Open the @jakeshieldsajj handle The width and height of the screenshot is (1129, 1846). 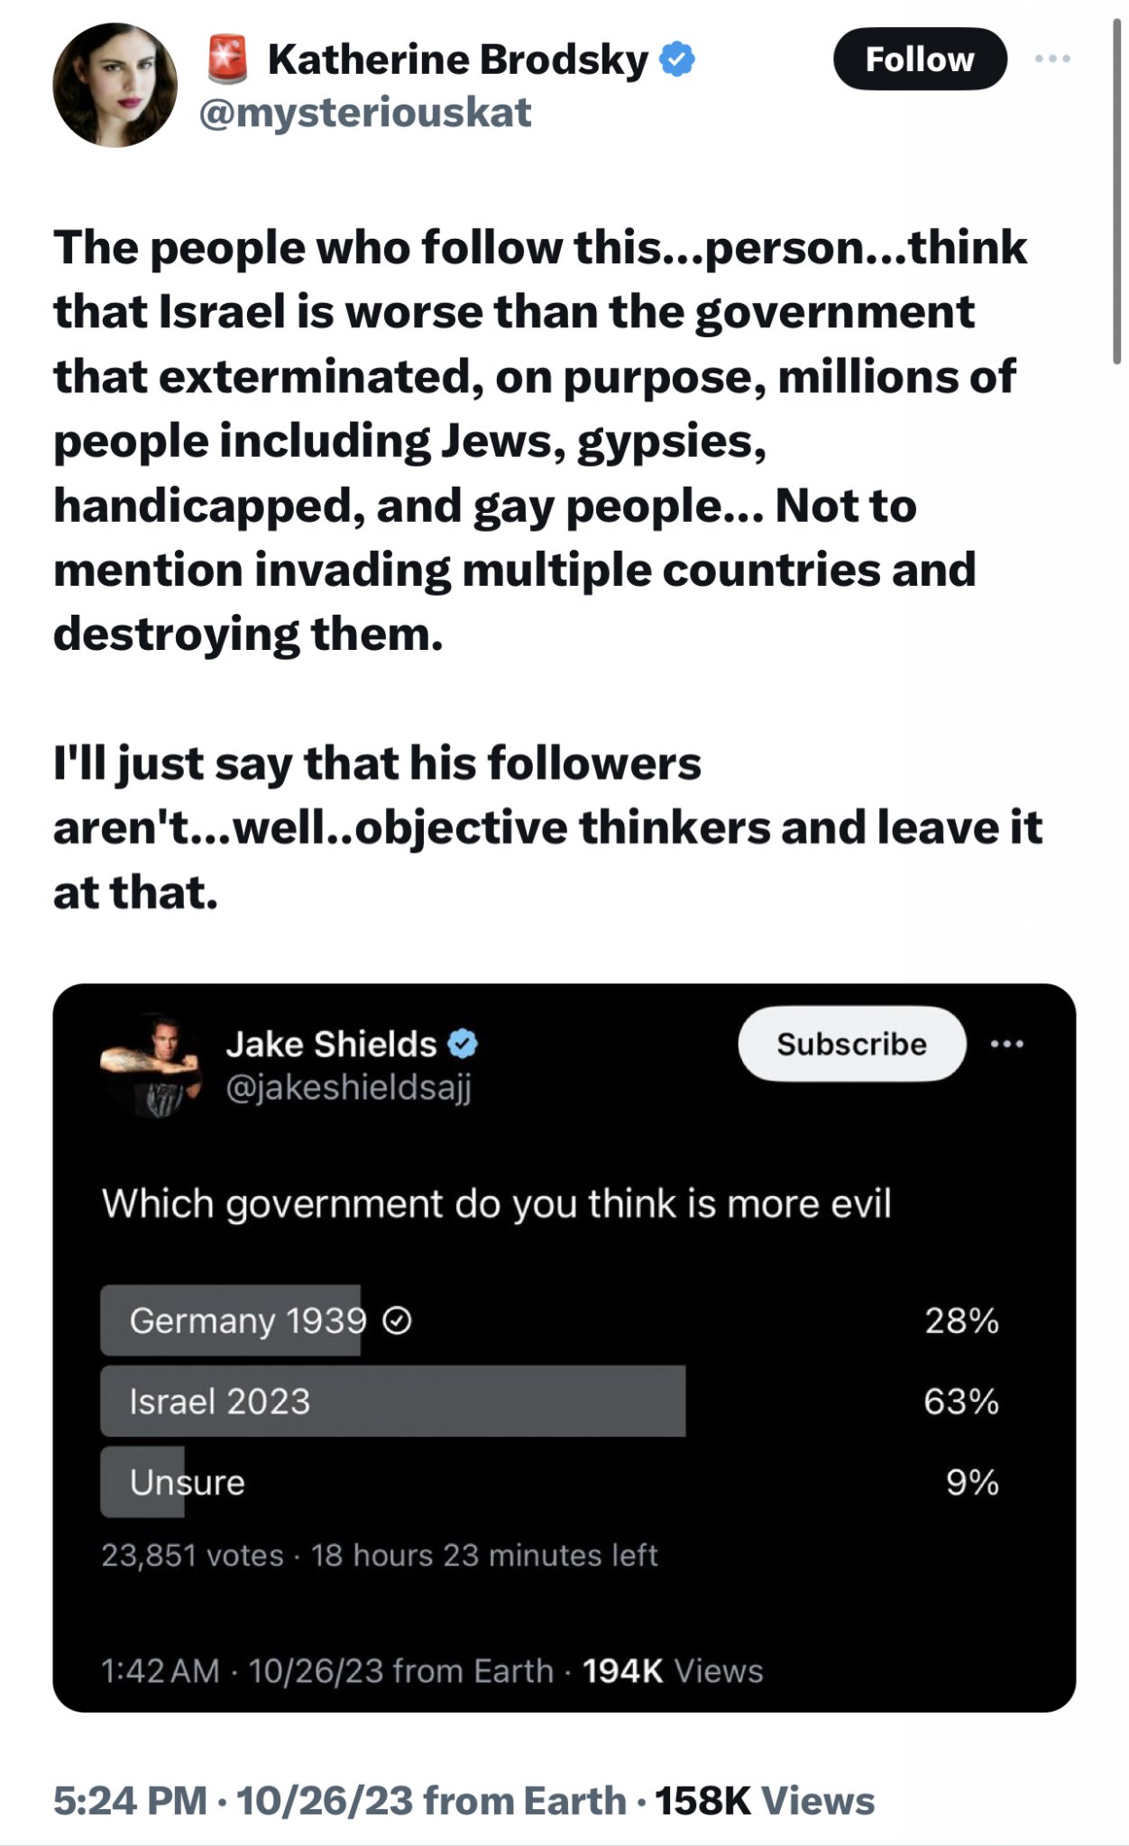348,1088
